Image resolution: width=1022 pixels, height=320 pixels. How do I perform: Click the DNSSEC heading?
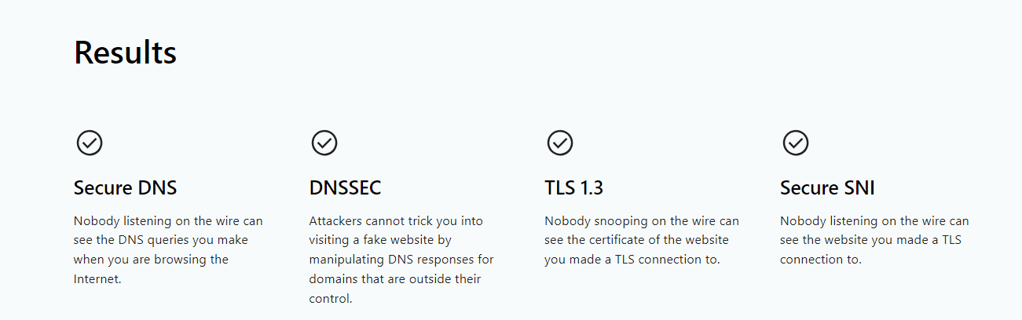[345, 188]
